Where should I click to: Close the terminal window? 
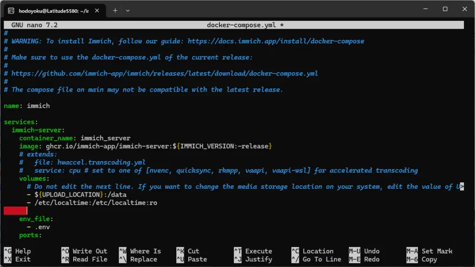(465, 9)
